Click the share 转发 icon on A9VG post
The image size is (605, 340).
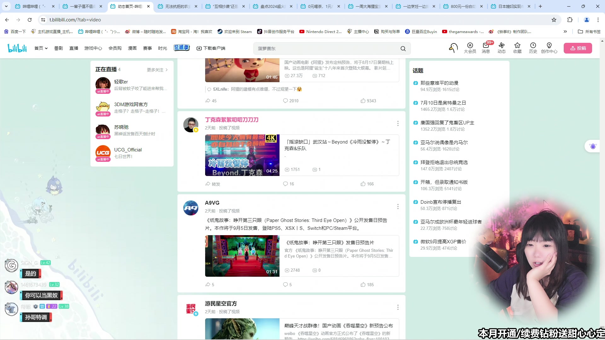point(208,284)
